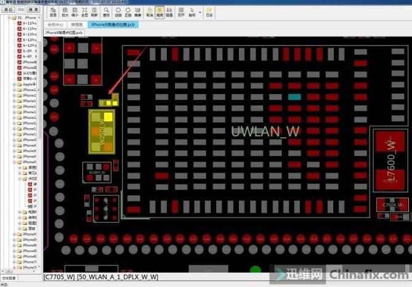
Task: Open the dropdown arrow beside the mouse tool
Action: click(x=200, y=12)
